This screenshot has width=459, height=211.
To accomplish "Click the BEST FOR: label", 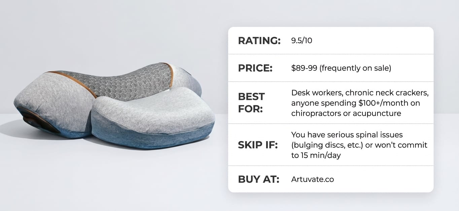I will coord(251,102).
